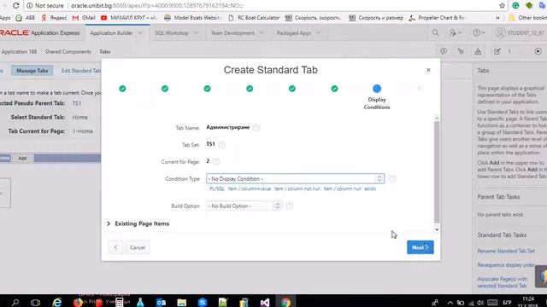This screenshot has height=307, width=547.
Task: Open the Build Option dropdown
Action: tap(244, 206)
